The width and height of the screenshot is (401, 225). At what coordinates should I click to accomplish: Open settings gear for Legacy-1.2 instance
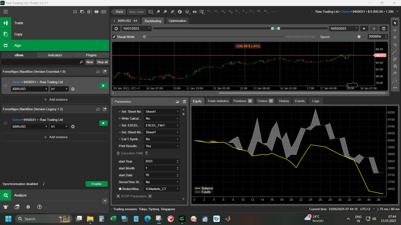coord(73,127)
